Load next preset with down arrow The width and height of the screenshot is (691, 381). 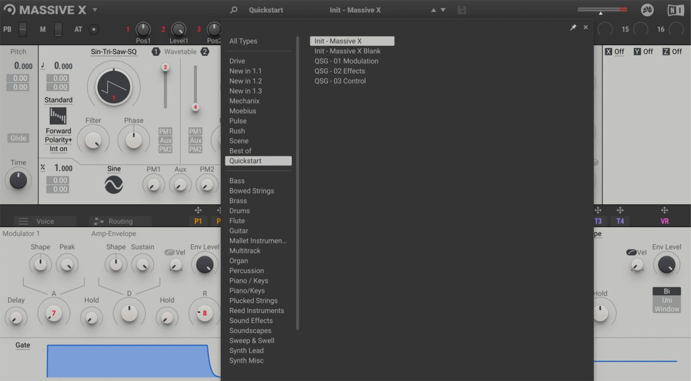[443, 9]
